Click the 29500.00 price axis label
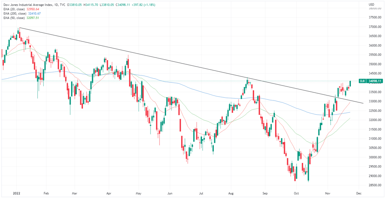Screen dimensions: 386x198 coord(376,166)
